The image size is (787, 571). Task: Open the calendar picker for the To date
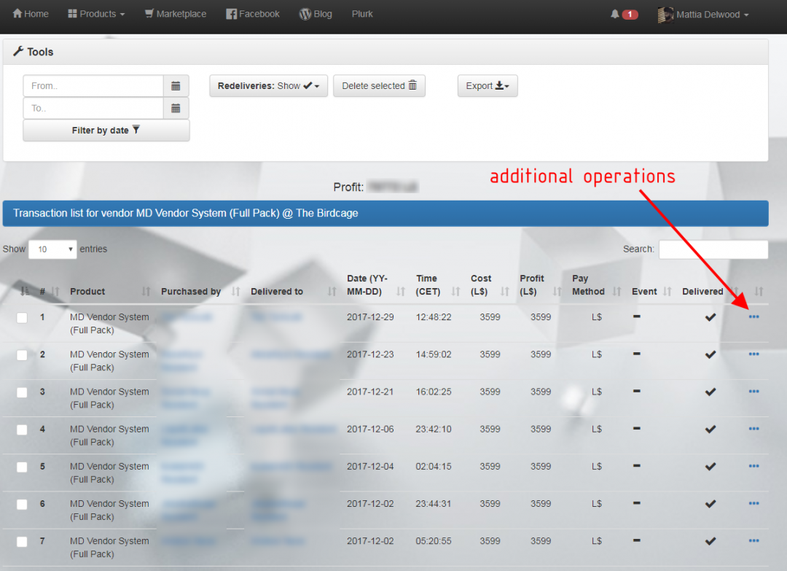point(176,108)
